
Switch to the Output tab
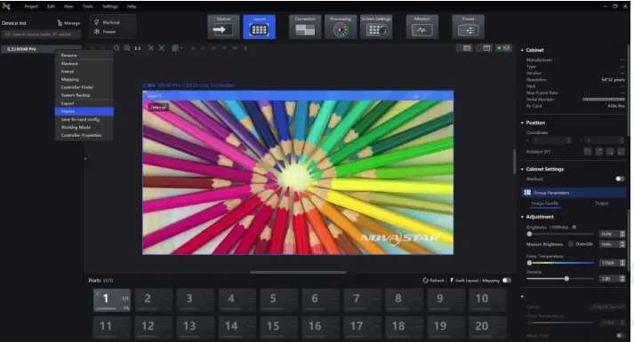pos(602,203)
